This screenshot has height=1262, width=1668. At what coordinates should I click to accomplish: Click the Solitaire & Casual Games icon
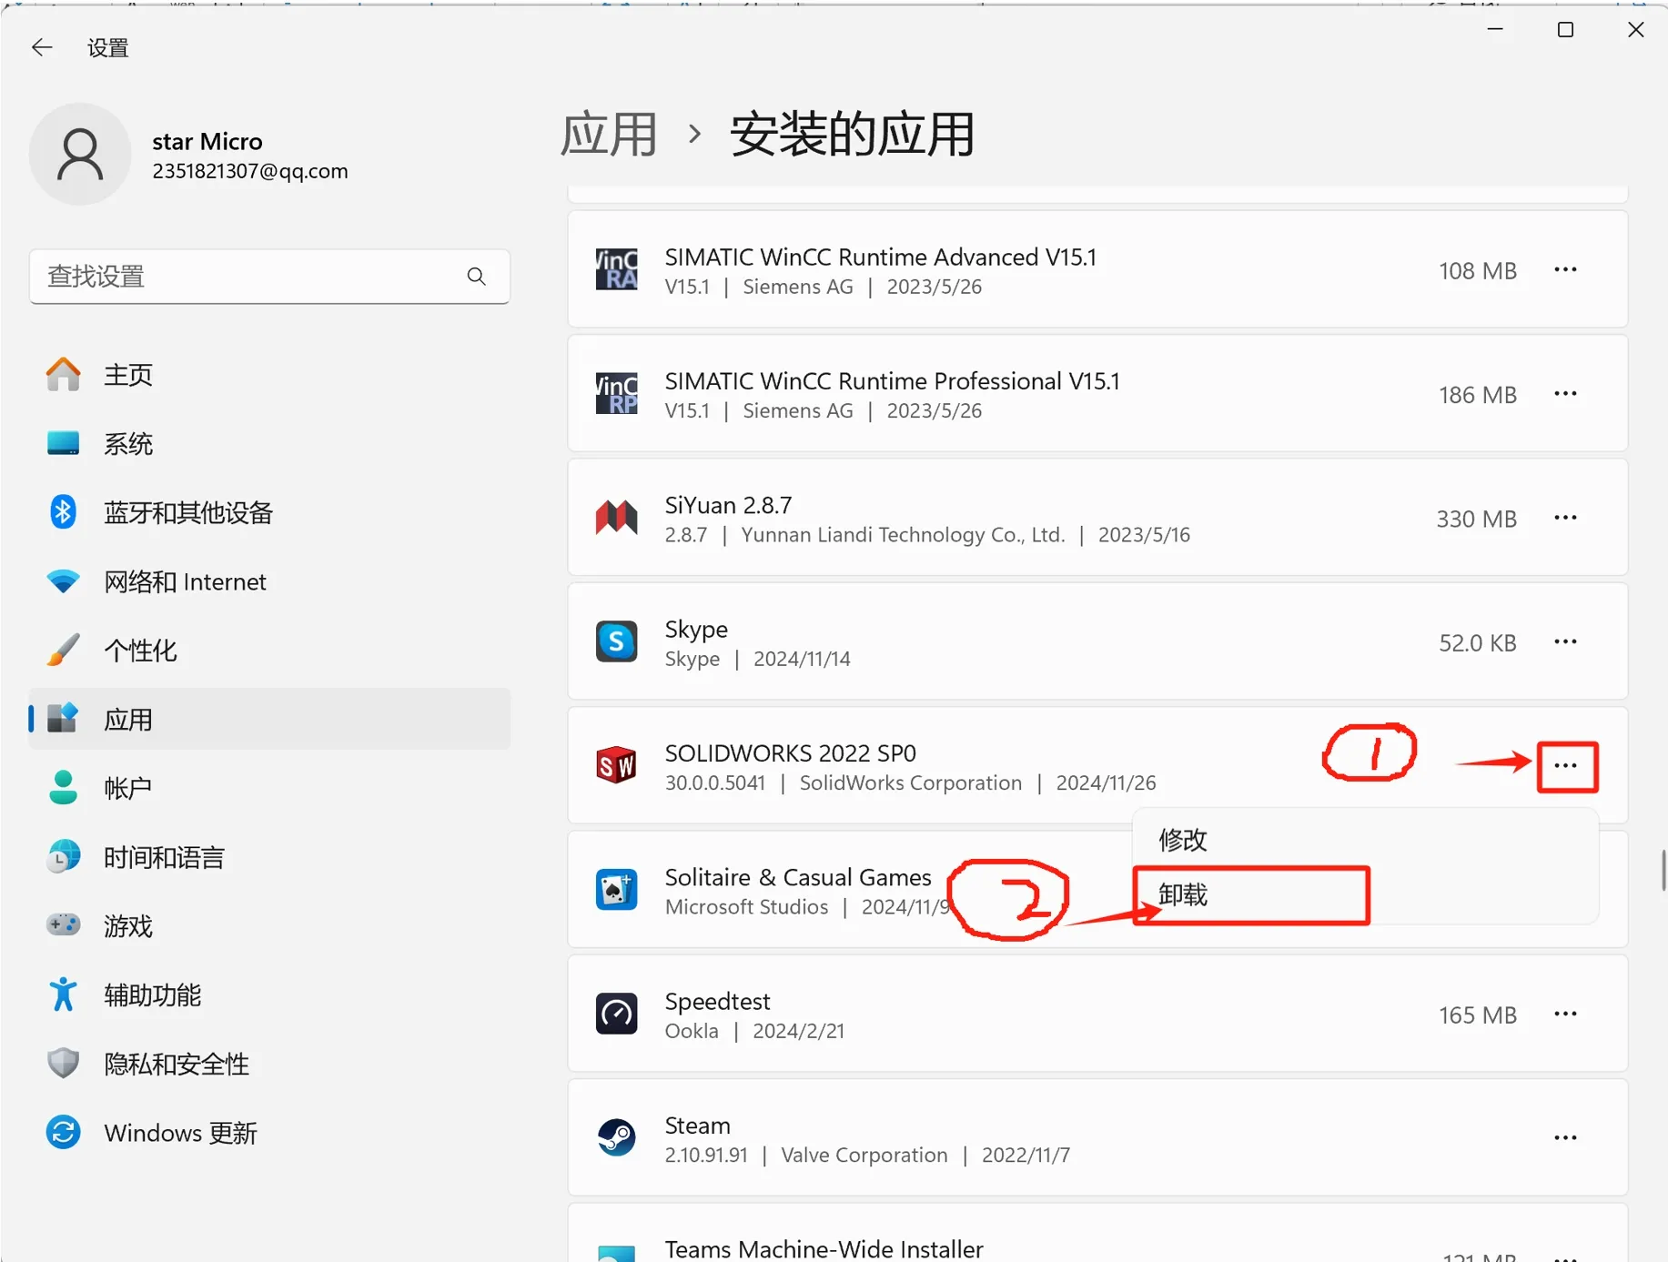pos(616,890)
